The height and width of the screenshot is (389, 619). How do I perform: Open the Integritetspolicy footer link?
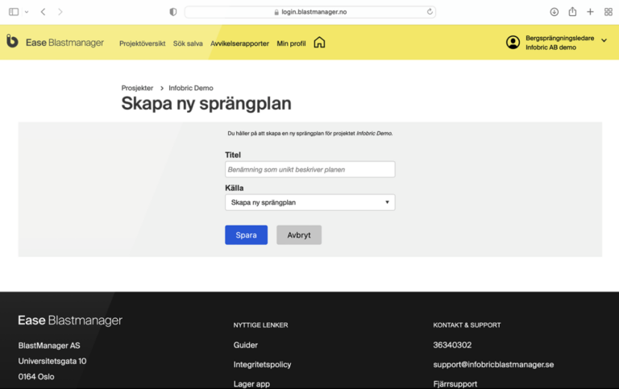[262, 365]
